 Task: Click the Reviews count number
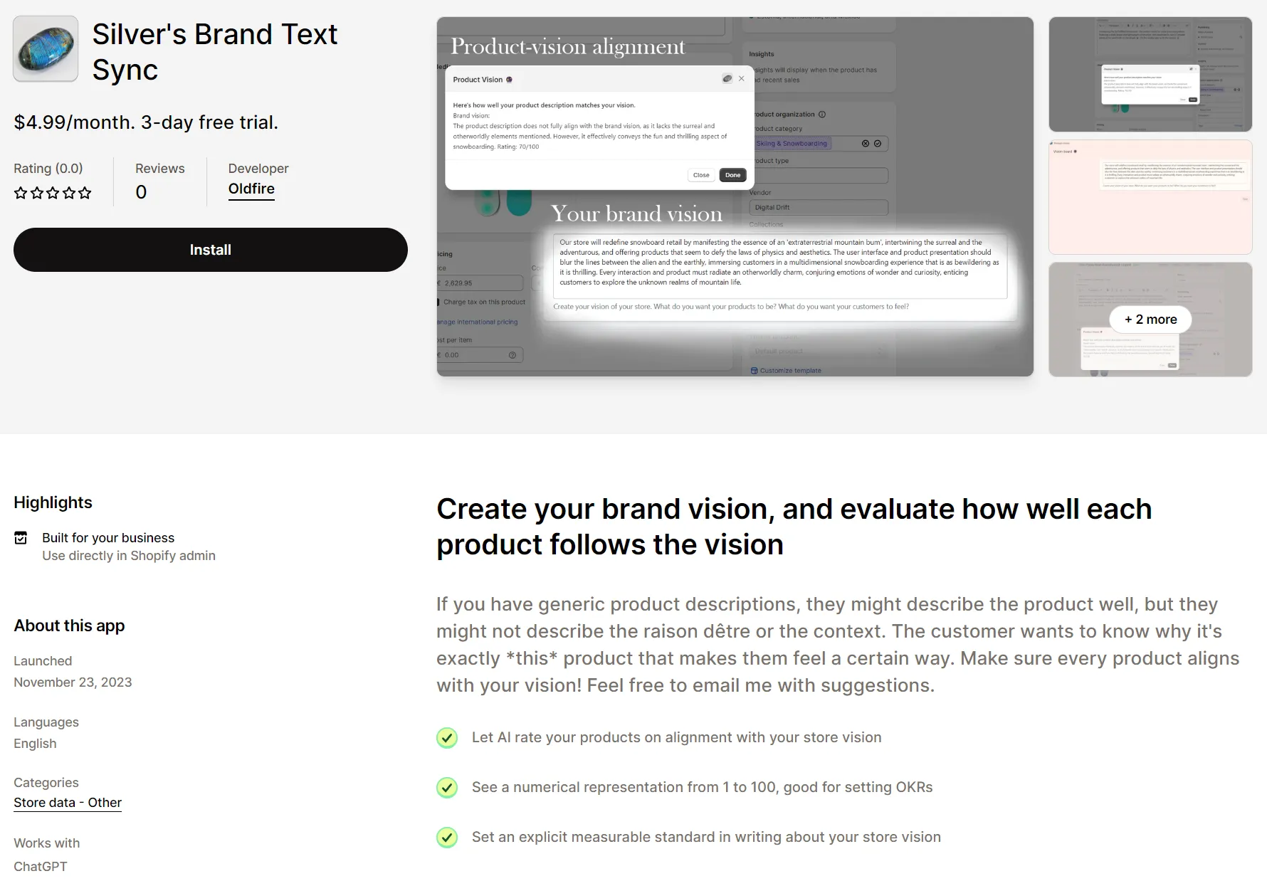click(141, 192)
